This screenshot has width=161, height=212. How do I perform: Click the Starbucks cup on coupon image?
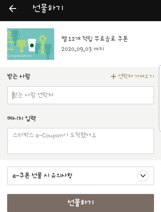pyautogui.click(x=32, y=45)
